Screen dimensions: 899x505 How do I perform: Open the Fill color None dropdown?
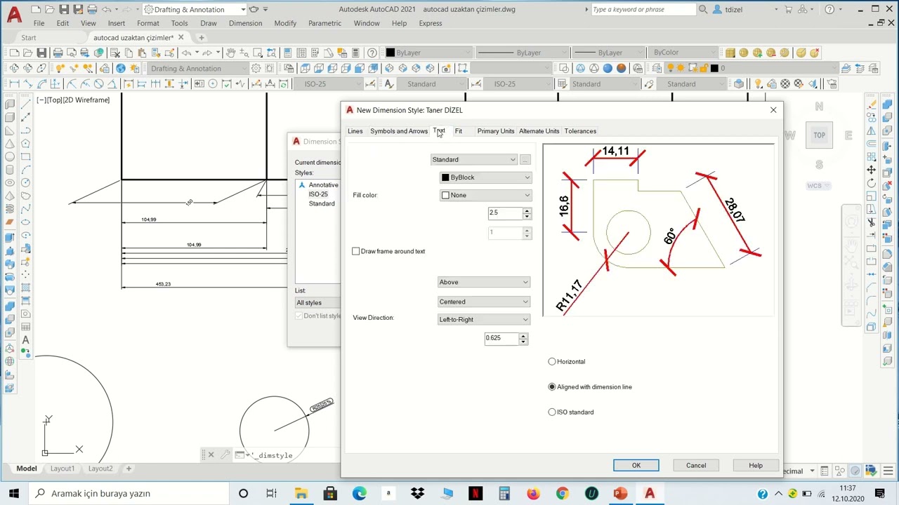485,195
